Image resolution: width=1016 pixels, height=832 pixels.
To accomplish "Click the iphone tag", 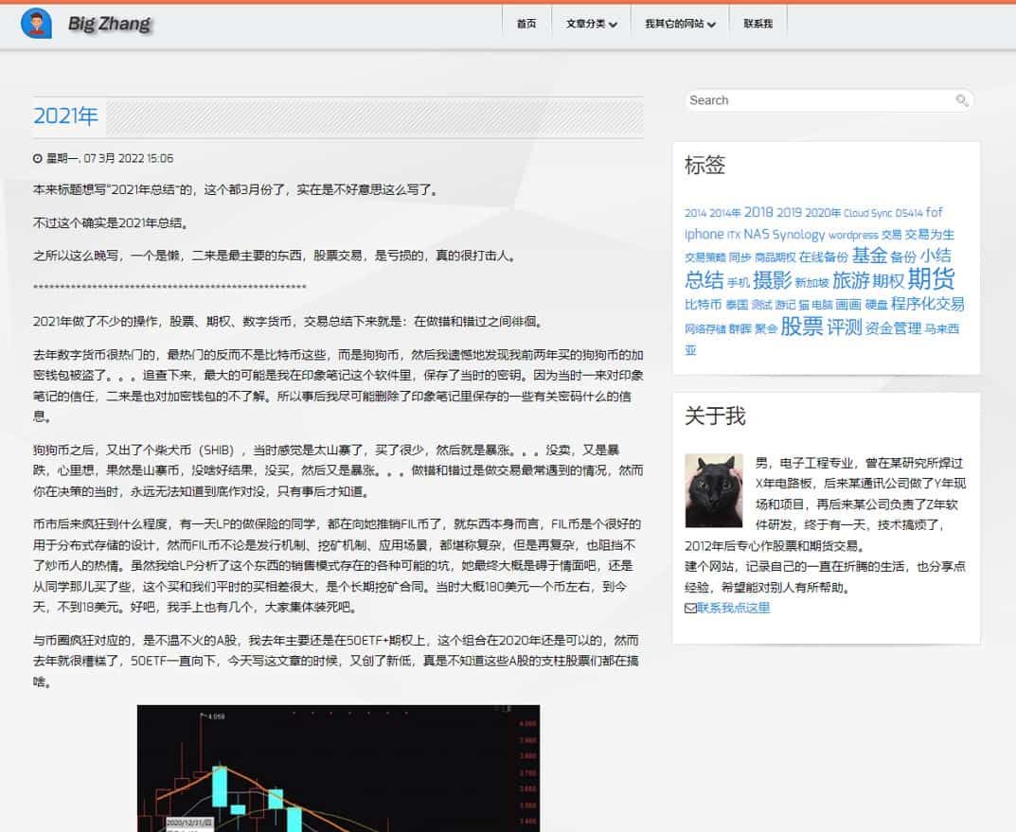I will pyautogui.click(x=704, y=235).
